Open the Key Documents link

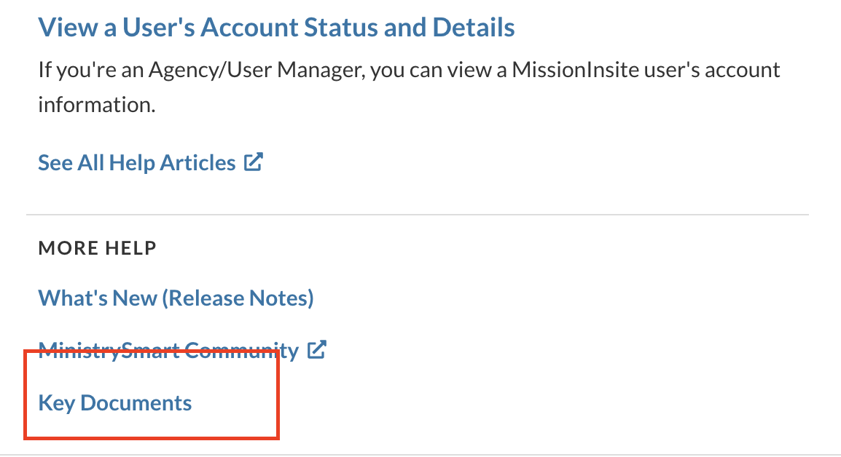[x=115, y=403]
